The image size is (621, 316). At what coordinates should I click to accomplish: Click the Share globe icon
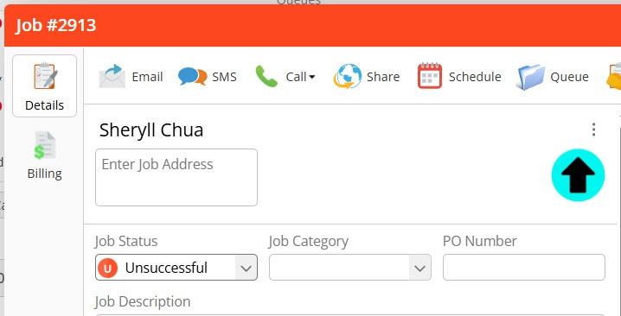coord(348,76)
